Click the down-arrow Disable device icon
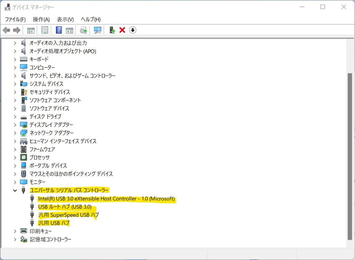Image resolution: width=355 pixels, height=260 pixels. click(x=133, y=30)
